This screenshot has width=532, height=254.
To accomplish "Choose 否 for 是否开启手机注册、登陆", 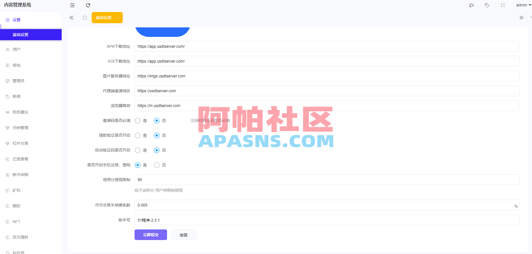I will pos(156,165).
